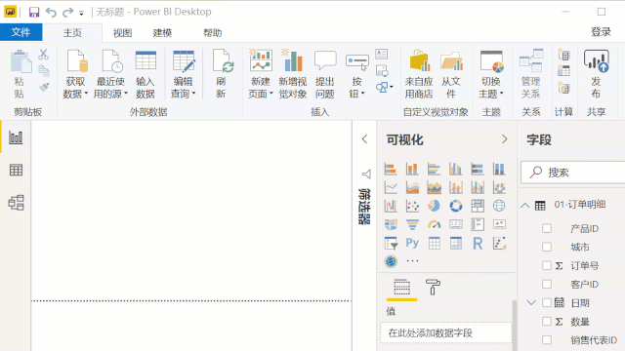Check the 产品ID field checkbox
Viewport: 625px width, 351px height.
[547, 228]
